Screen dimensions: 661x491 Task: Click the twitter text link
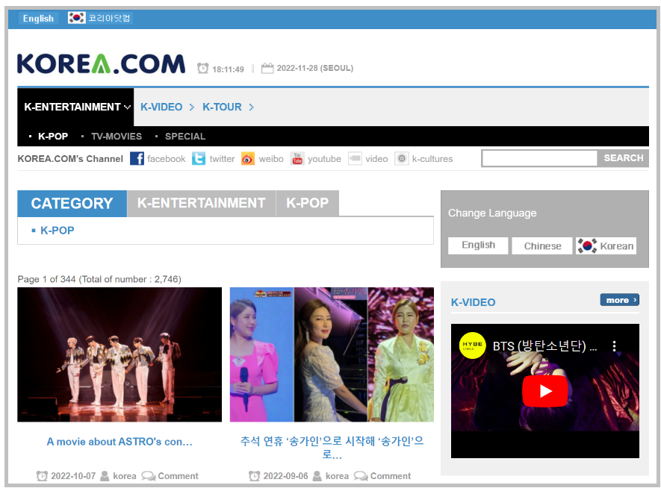point(222,159)
